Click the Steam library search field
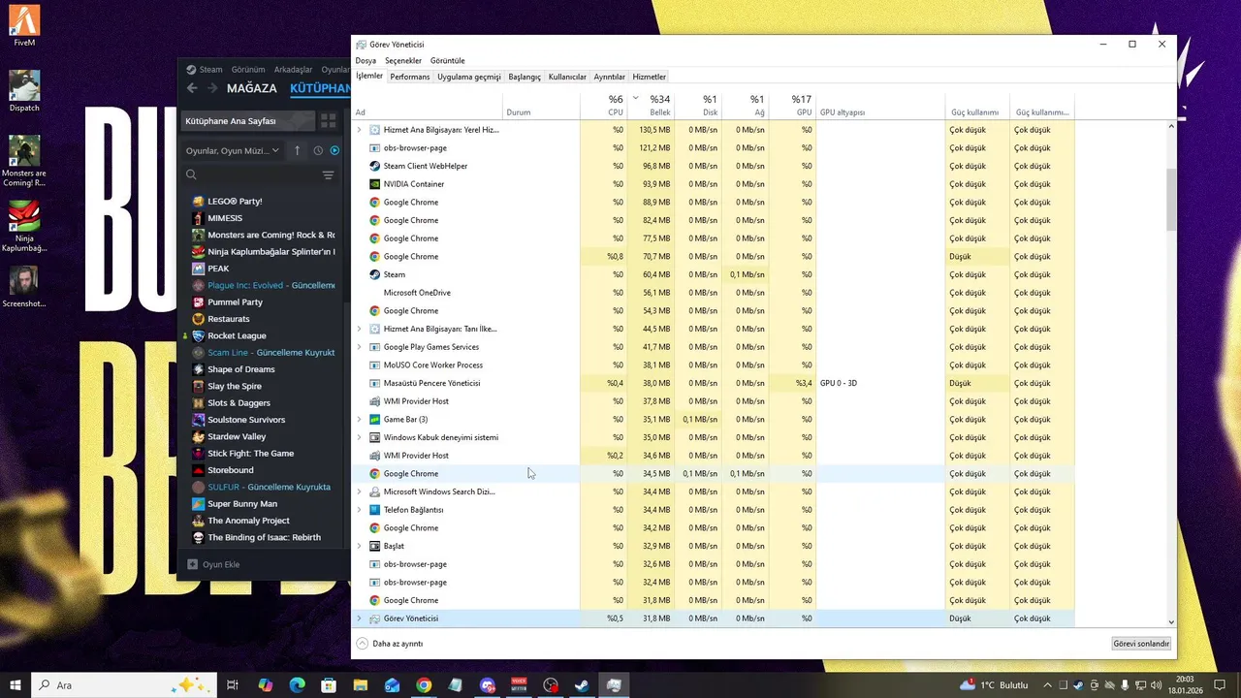The image size is (1241, 698). click(x=250, y=175)
